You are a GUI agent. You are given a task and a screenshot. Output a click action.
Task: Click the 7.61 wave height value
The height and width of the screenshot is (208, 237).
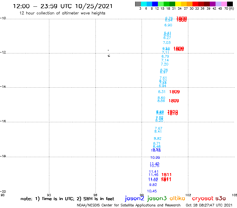tap(163, 78)
